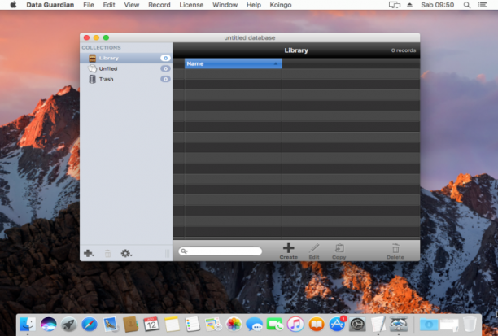Open FaceTime from the Dock
Image resolution: width=498 pixels, height=336 pixels.
tap(275, 325)
